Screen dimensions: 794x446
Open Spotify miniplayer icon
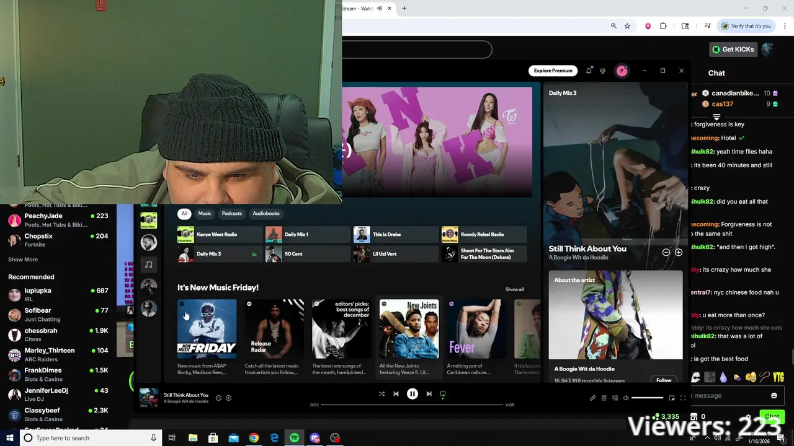[671, 398]
